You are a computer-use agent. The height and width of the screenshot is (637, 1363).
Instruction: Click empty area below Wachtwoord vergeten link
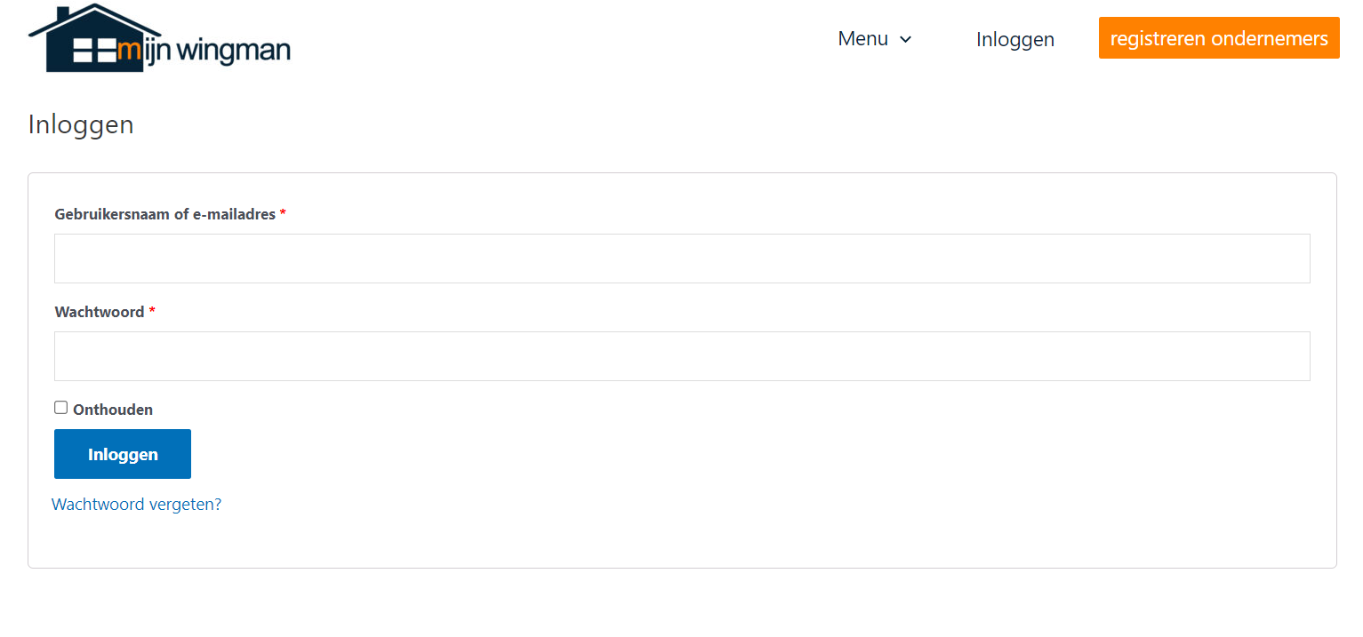point(682,540)
